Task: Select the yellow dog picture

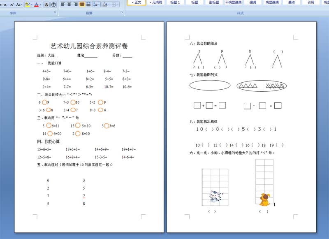Action: click(265, 200)
